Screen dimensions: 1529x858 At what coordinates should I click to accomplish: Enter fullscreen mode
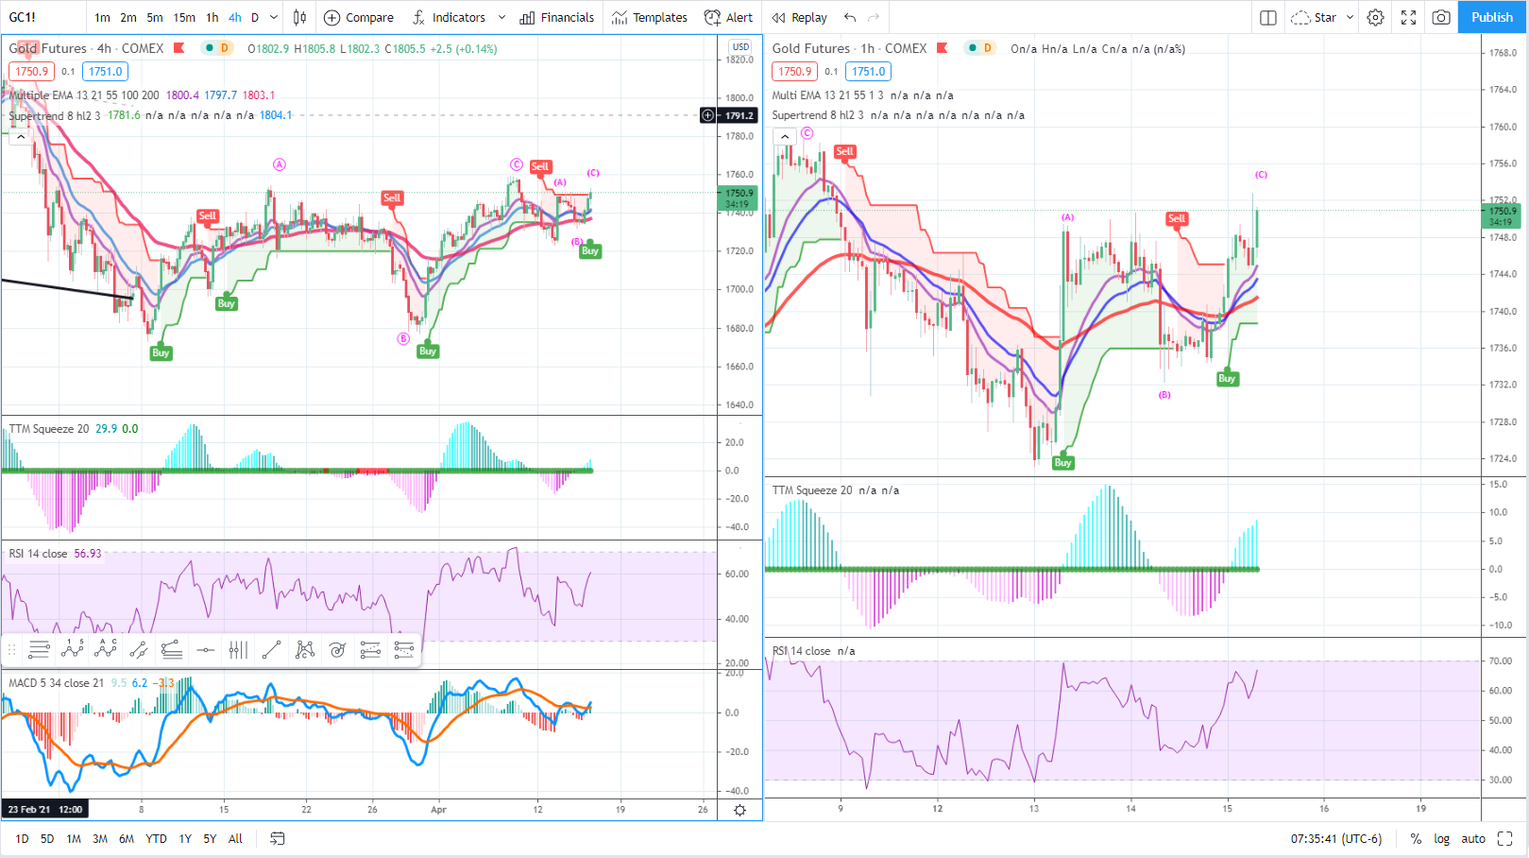[1408, 17]
